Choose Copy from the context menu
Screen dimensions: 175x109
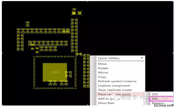(102, 77)
